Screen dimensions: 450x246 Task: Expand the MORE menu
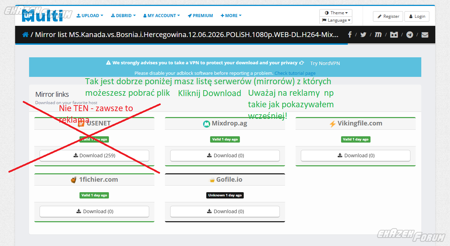[x=231, y=15]
